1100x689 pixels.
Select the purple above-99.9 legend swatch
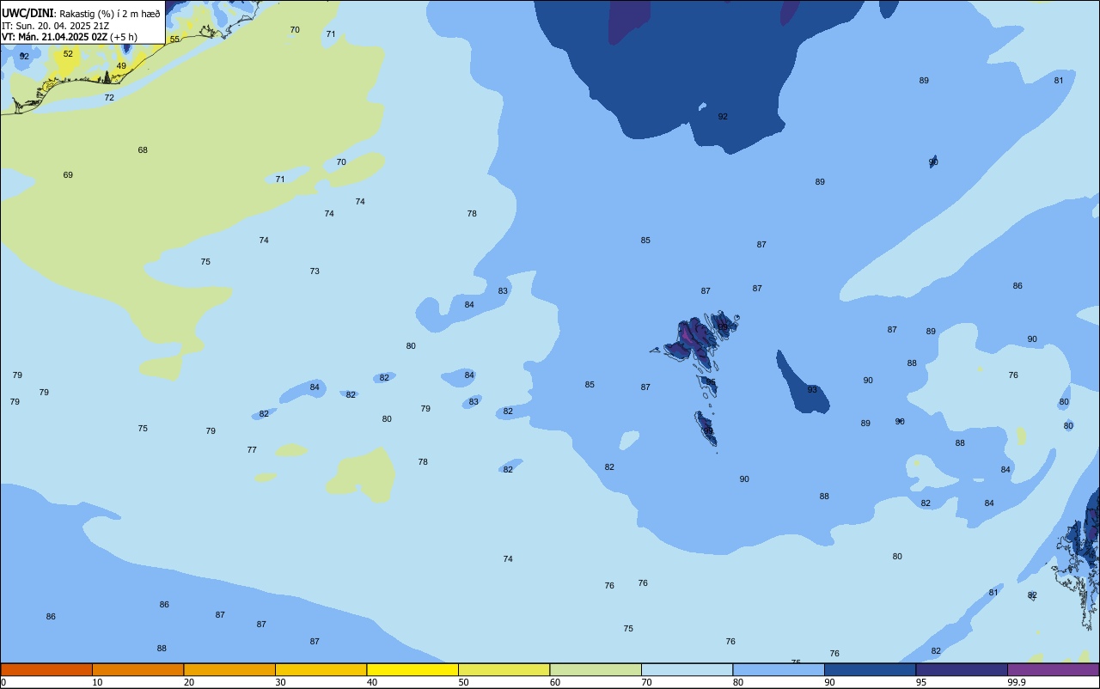pyautogui.click(x=1053, y=669)
